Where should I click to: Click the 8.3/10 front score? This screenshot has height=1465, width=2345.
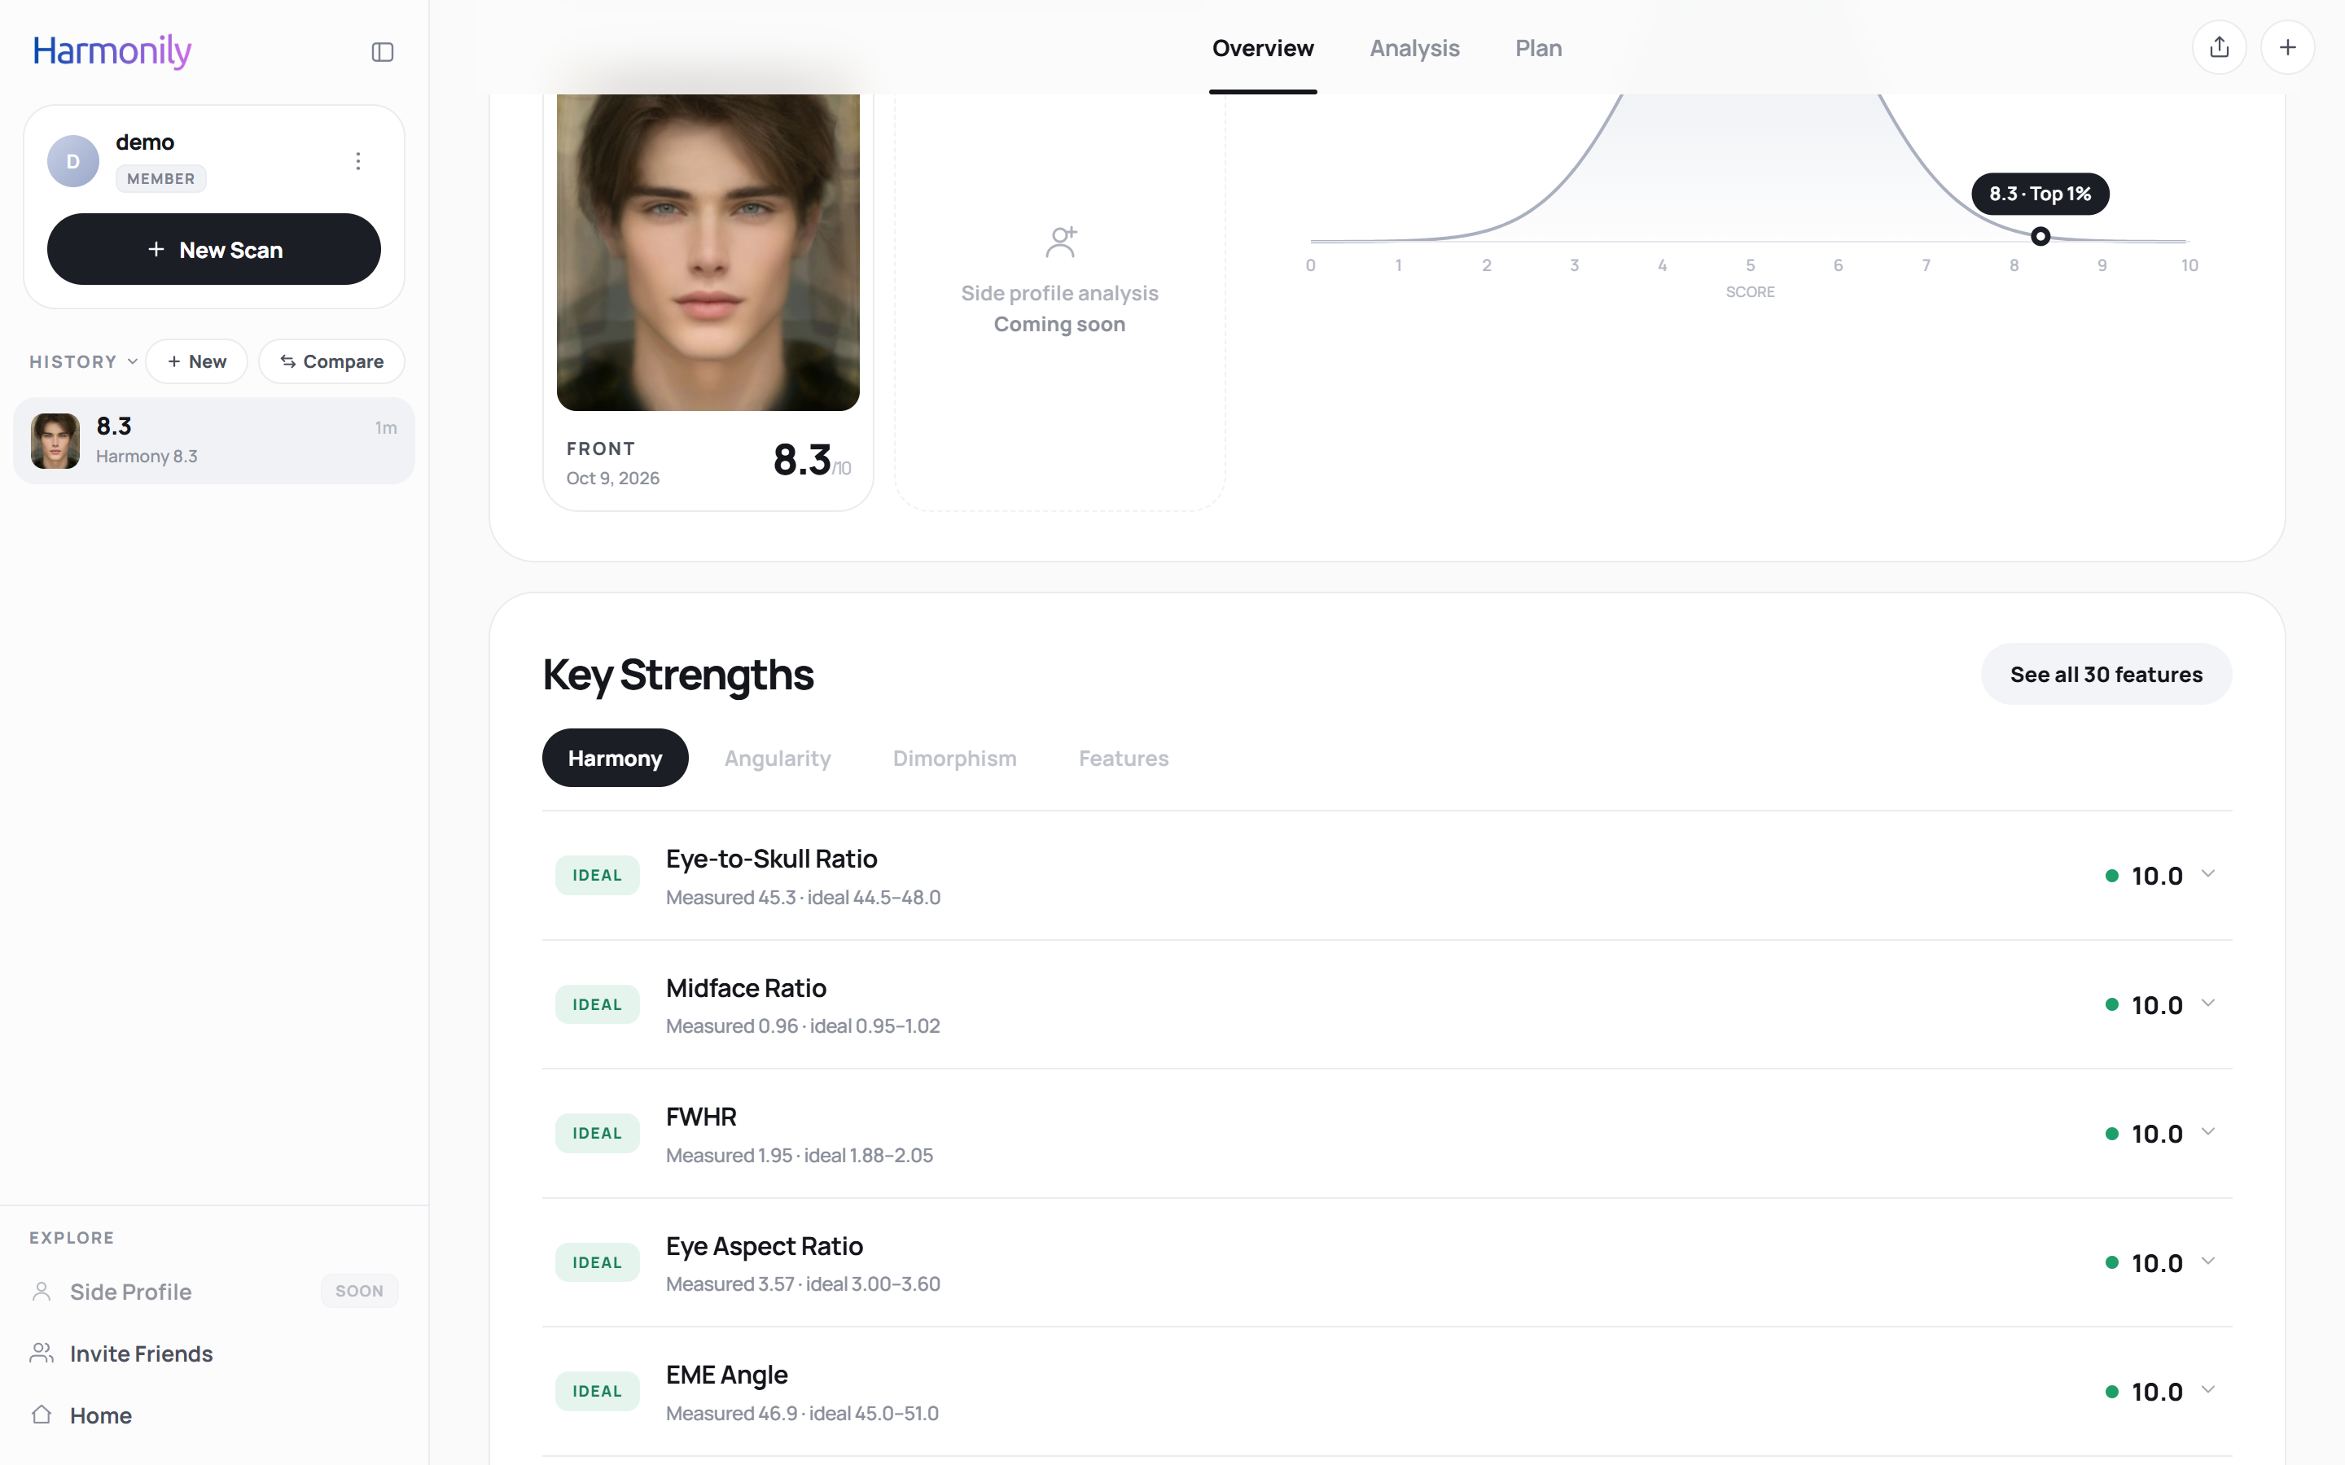tap(812, 460)
